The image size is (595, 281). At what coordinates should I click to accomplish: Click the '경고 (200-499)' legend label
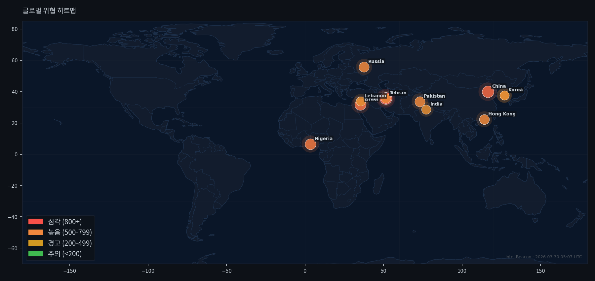click(x=70, y=243)
